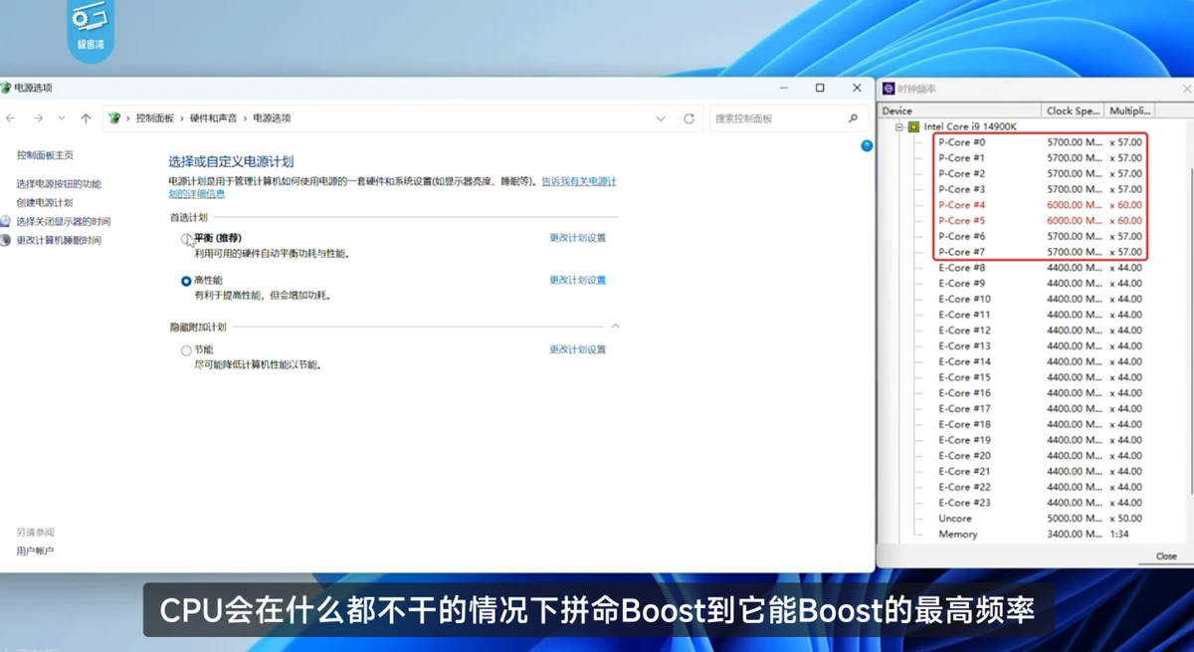Open the address bar history dropdown
This screenshot has width=1194, height=652.
coord(661,118)
